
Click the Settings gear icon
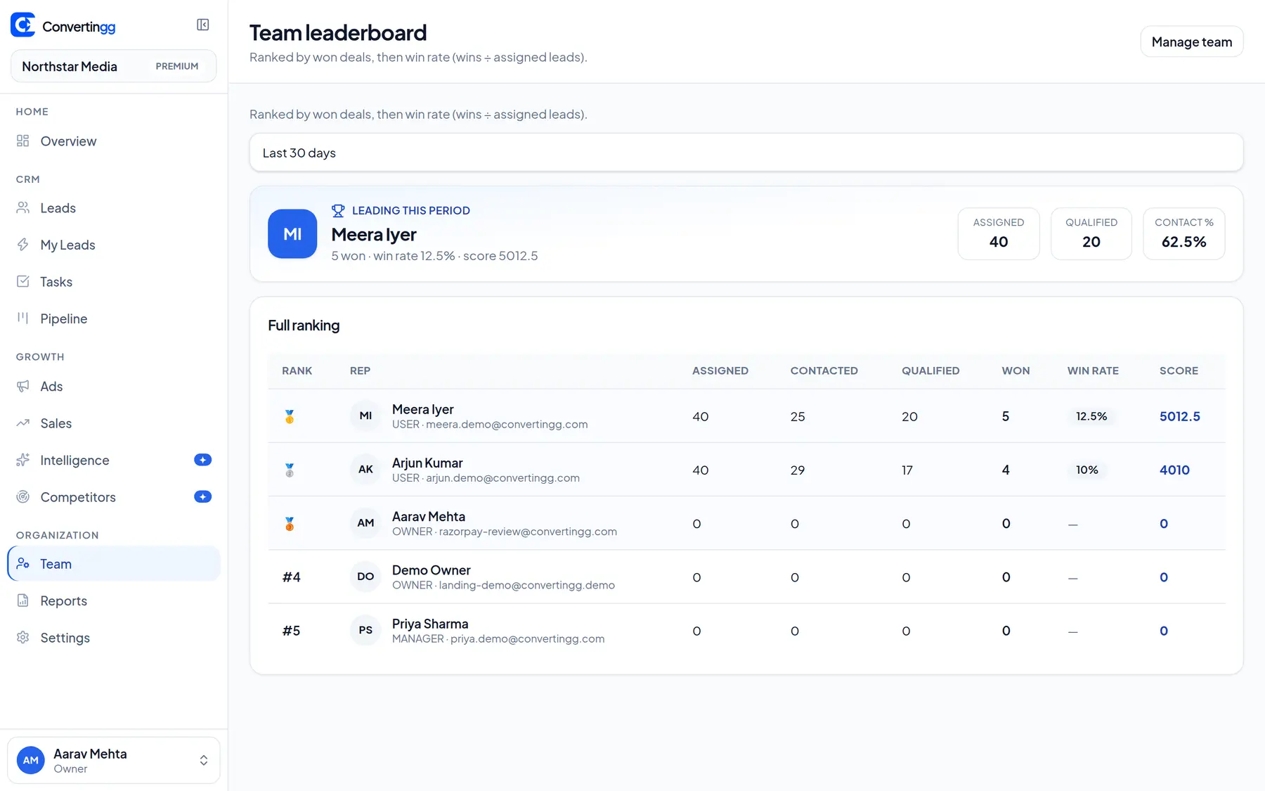pyautogui.click(x=23, y=637)
